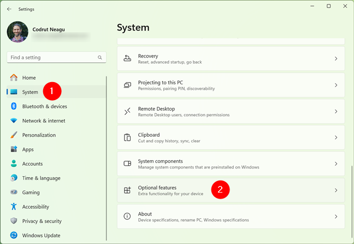Viewport: 354px width, 244px height.
Task: Expand Clipboard chevron arrow
Action: click(x=336, y=137)
